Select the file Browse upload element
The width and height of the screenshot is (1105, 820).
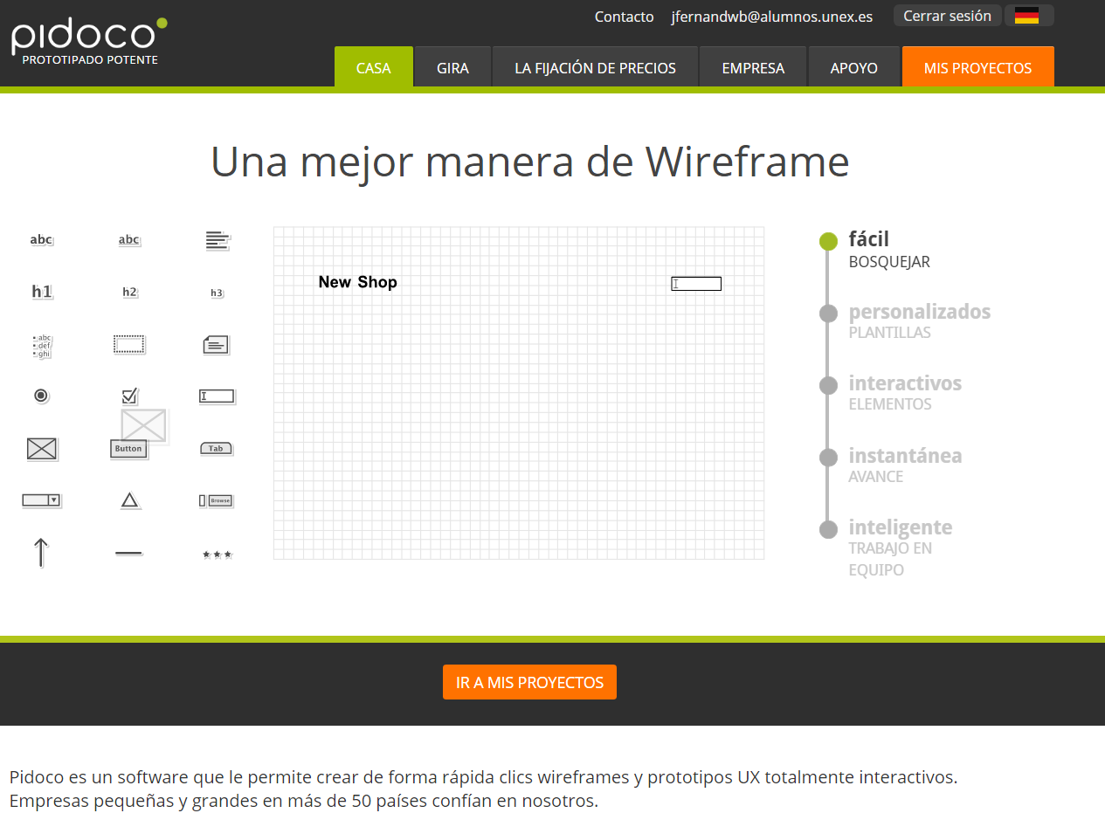click(216, 500)
